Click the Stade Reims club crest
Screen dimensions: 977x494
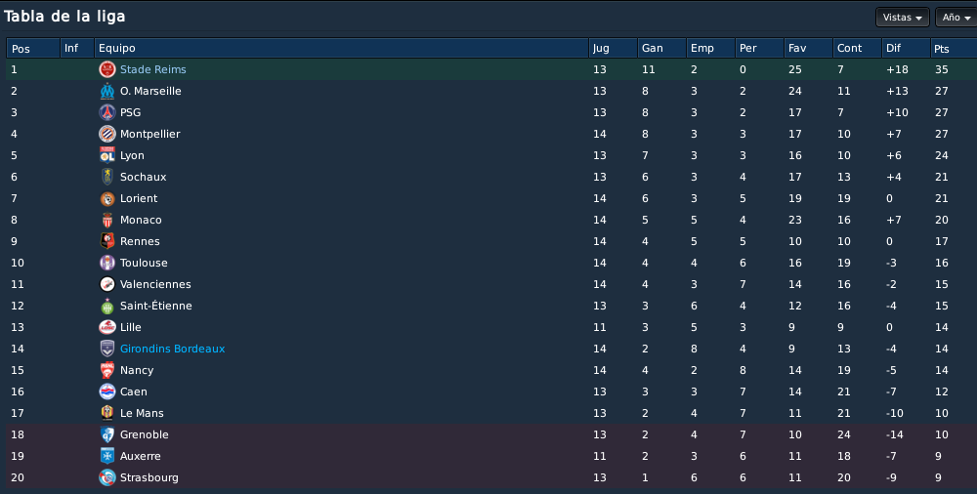[107, 69]
